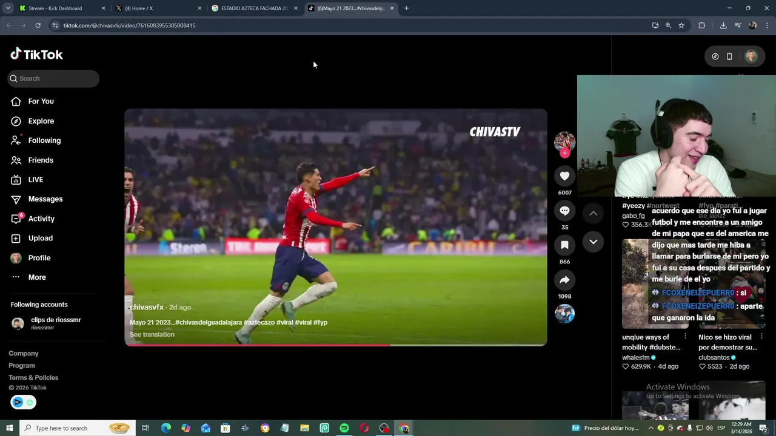Like the video with the heart icon
776x436 pixels.
[564, 176]
